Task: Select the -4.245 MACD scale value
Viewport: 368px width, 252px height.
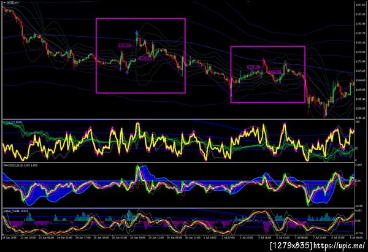Action: coord(358,206)
